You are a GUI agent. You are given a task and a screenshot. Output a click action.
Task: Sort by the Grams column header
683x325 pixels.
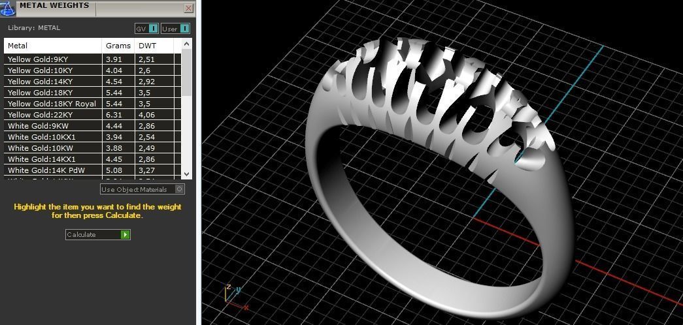[x=118, y=46]
